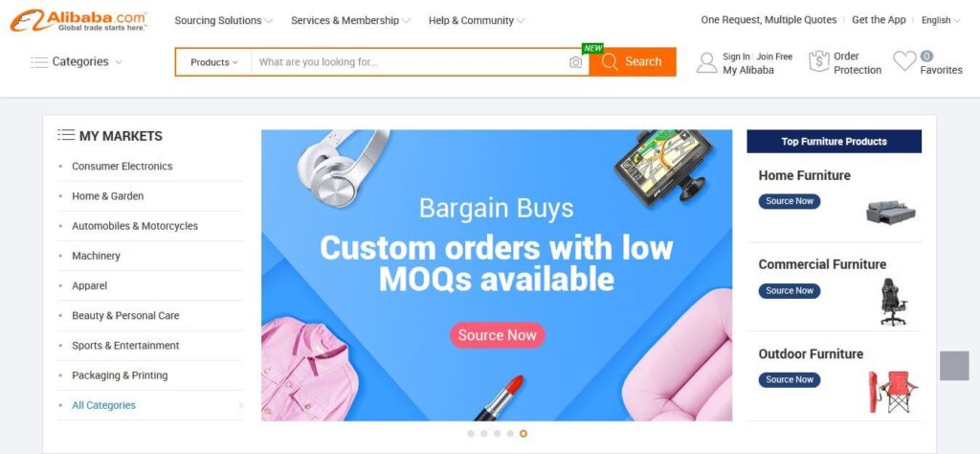The height and width of the screenshot is (454, 980).
Task: Click the search text input field
Action: [410, 62]
